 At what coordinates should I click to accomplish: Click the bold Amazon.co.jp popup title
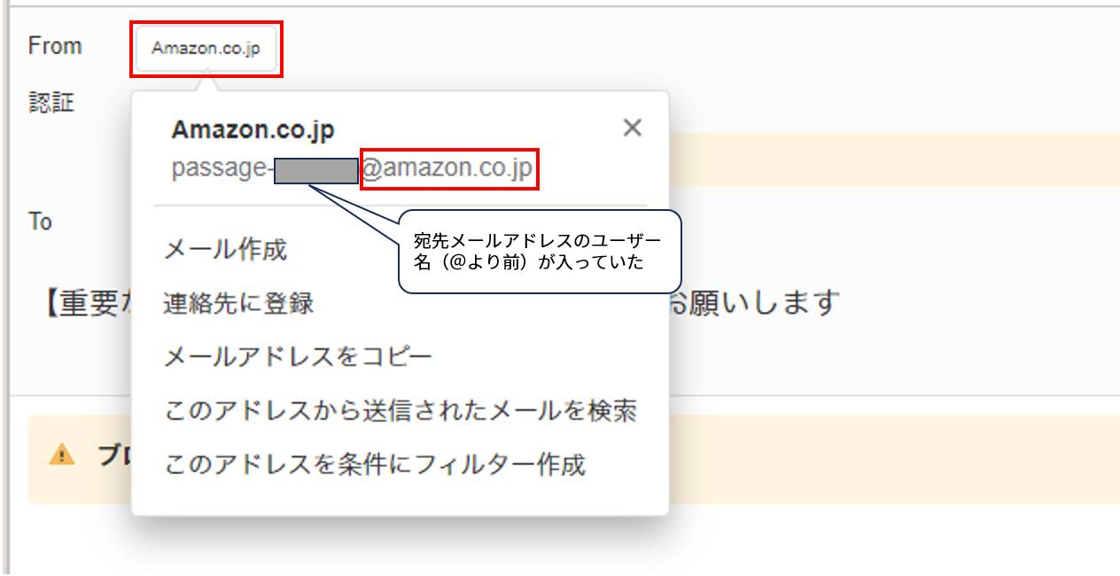coord(253,130)
